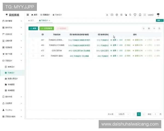The height and width of the screenshot is (131, 164).
Task: Click the 前往 page number input
Action: point(155,114)
